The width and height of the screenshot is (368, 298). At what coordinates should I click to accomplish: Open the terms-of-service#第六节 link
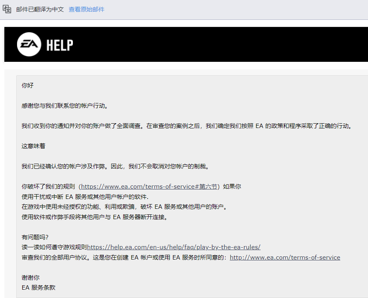(149, 187)
